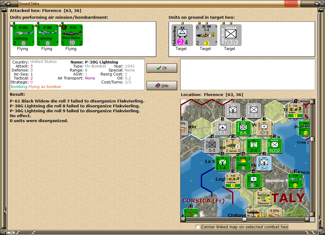Click the map vertical scrollbar thumb
Screen dimensions: 325x235
312,139
